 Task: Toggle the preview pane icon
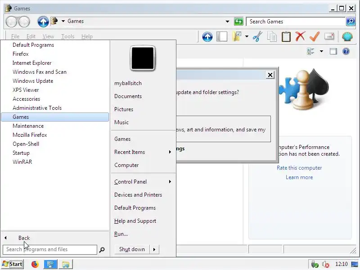[x=333, y=51]
